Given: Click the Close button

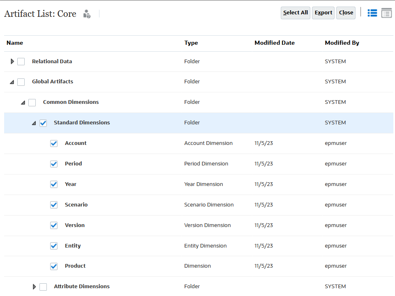Looking at the screenshot, I should pos(346,13).
